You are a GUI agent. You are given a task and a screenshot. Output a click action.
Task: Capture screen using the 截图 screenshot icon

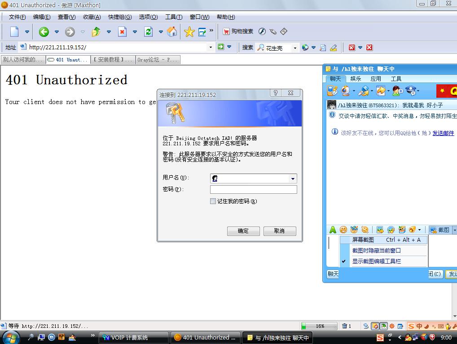click(x=438, y=230)
